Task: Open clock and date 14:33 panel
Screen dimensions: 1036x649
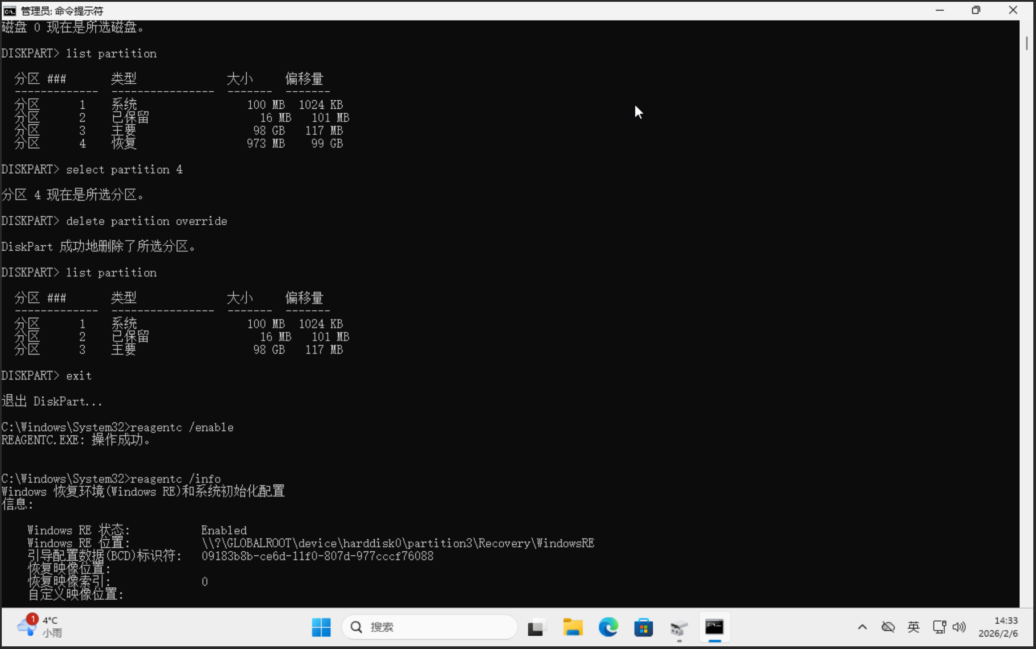Action: point(998,627)
